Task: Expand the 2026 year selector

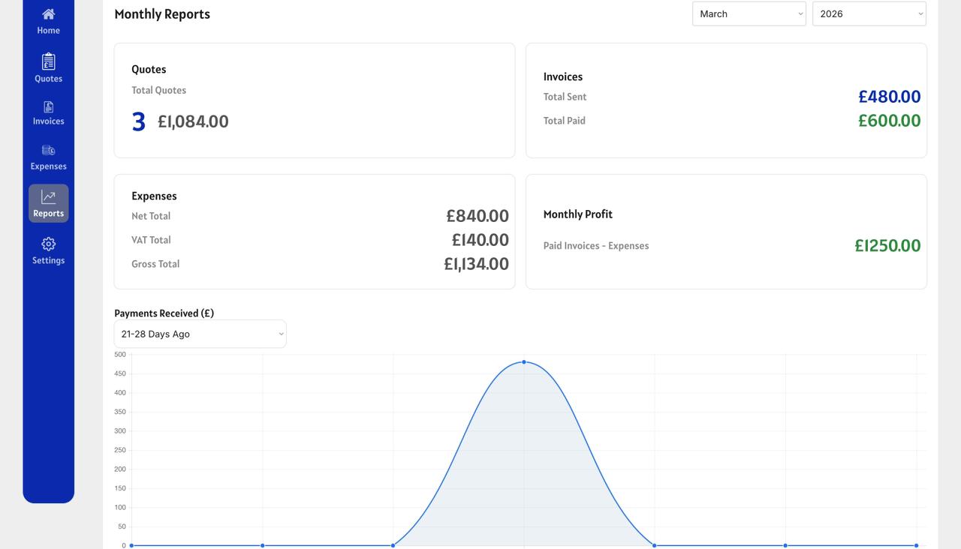Action: coord(869,13)
